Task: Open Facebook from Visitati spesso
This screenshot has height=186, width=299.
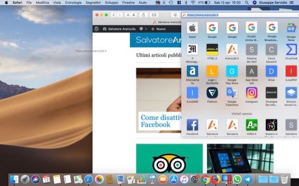Action: coord(192,125)
